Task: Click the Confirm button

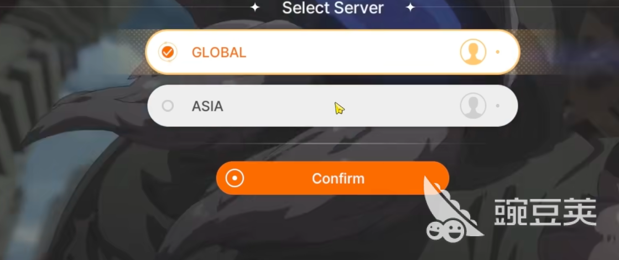Action: (332, 178)
